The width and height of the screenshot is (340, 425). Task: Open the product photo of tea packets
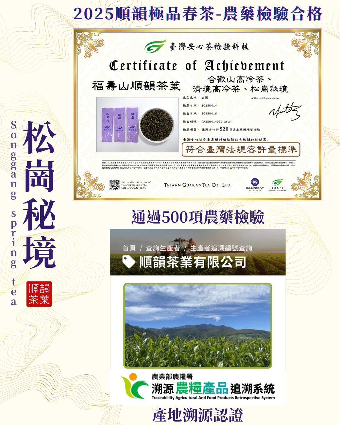(x=137, y=125)
